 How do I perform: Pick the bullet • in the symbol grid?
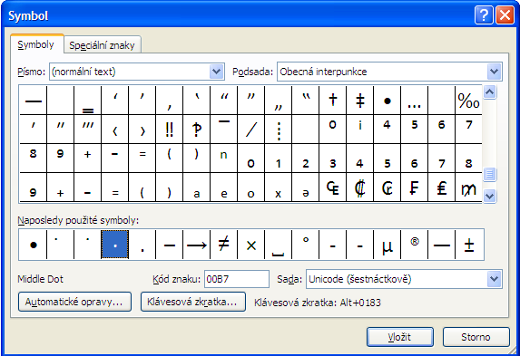click(387, 101)
